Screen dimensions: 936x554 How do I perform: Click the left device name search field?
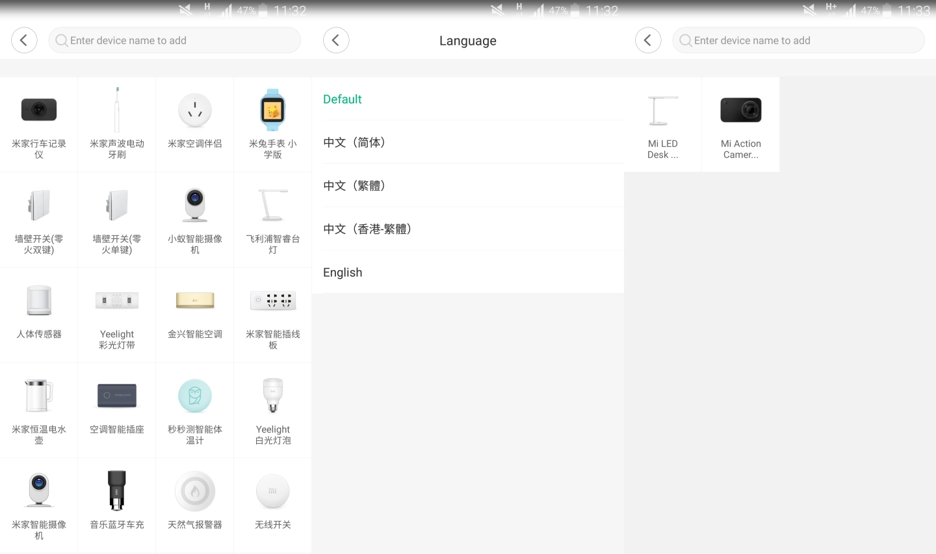(x=174, y=40)
